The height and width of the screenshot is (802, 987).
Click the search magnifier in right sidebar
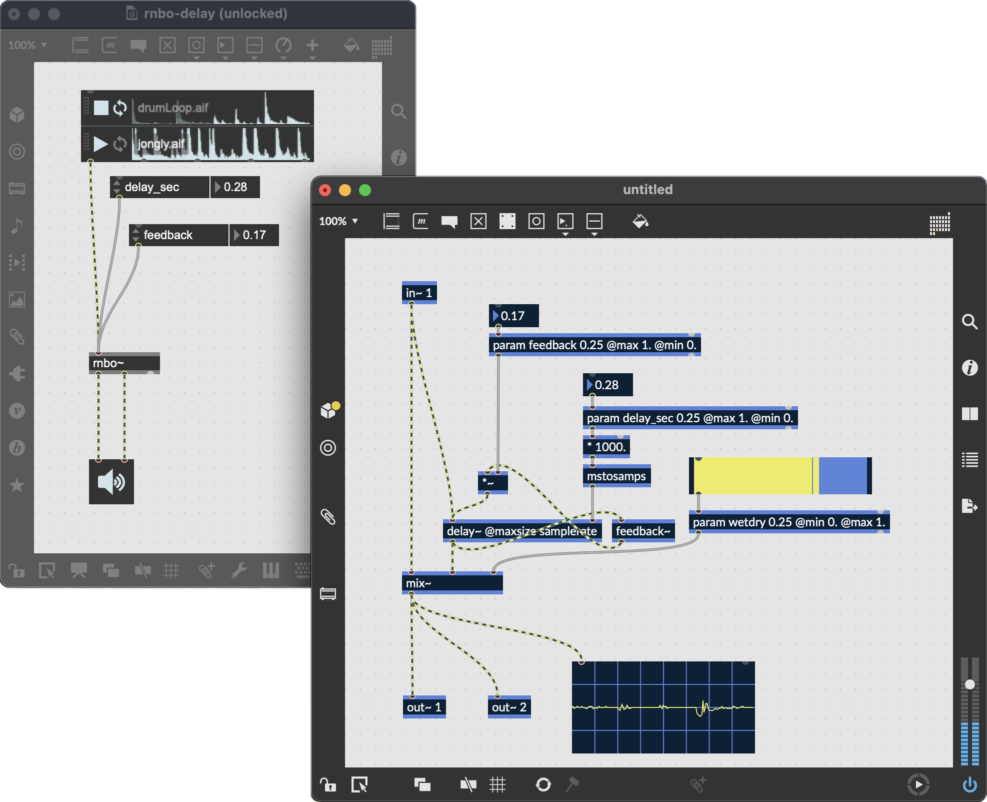point(969,322)
